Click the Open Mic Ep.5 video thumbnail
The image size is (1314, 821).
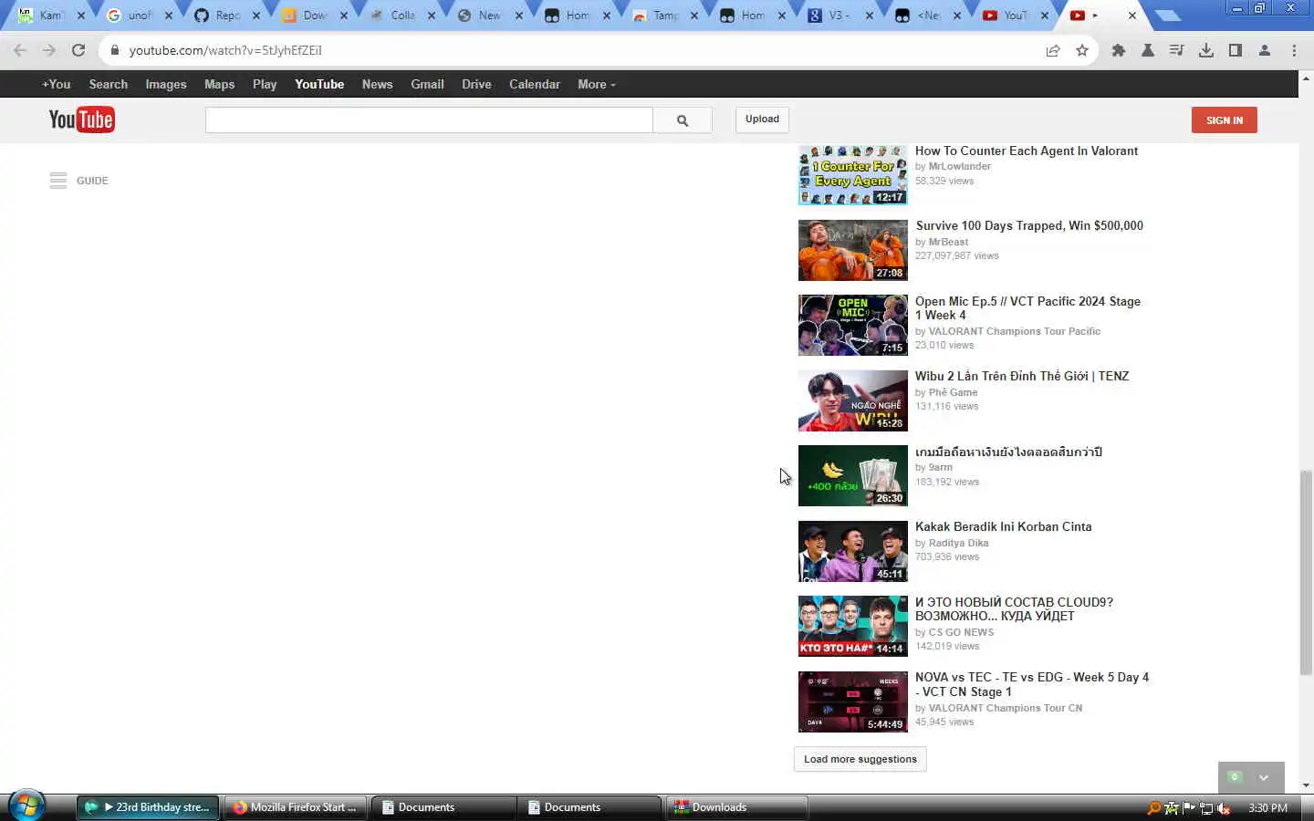point(853,325)
